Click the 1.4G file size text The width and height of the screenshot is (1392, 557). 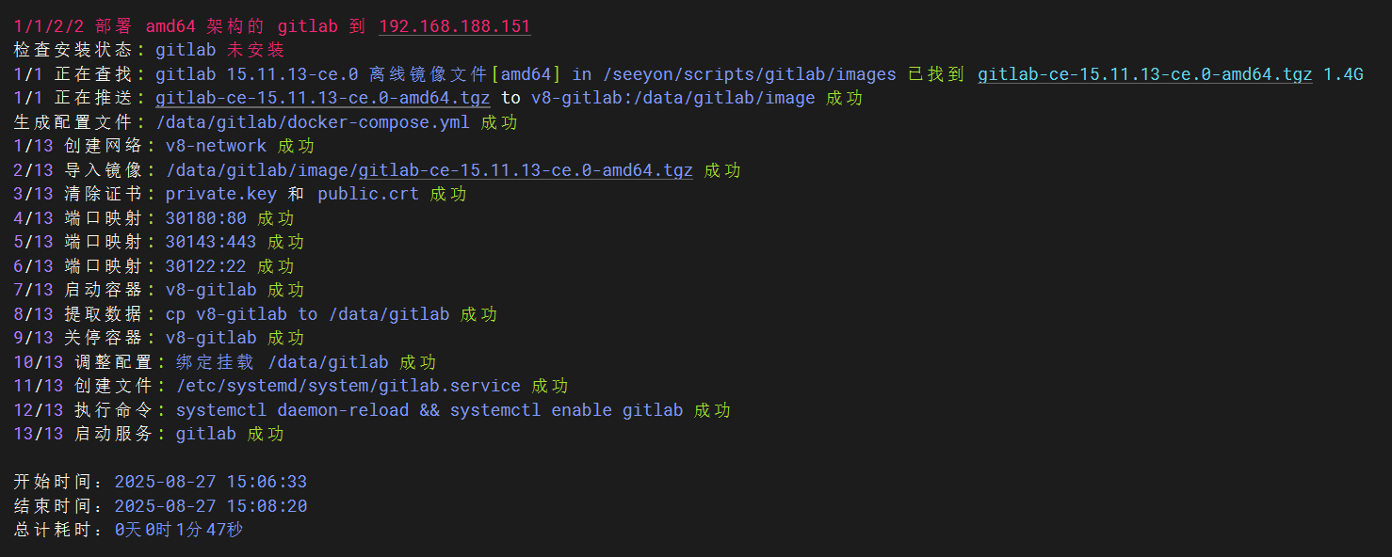[x=1343, y=74]
